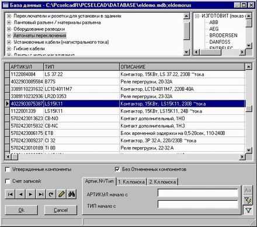Select the TI 80 overload relay row
Screen dimensions: 257x227
(x=127, y=148)
